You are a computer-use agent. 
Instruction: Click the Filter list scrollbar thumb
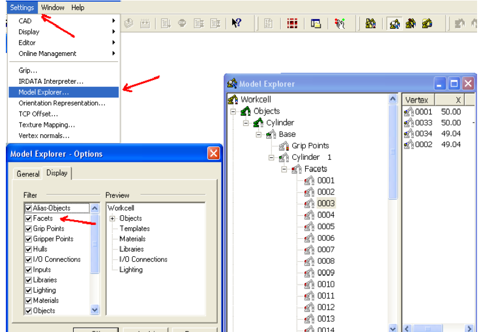pos(95,244)
